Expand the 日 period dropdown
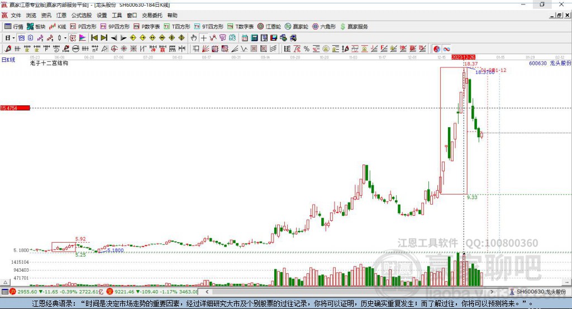 (x=13, y=38)
